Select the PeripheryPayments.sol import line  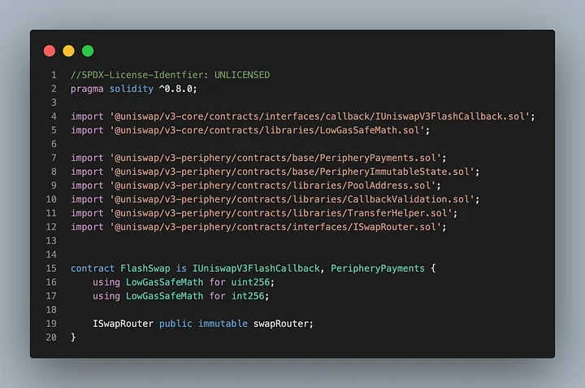258,157
